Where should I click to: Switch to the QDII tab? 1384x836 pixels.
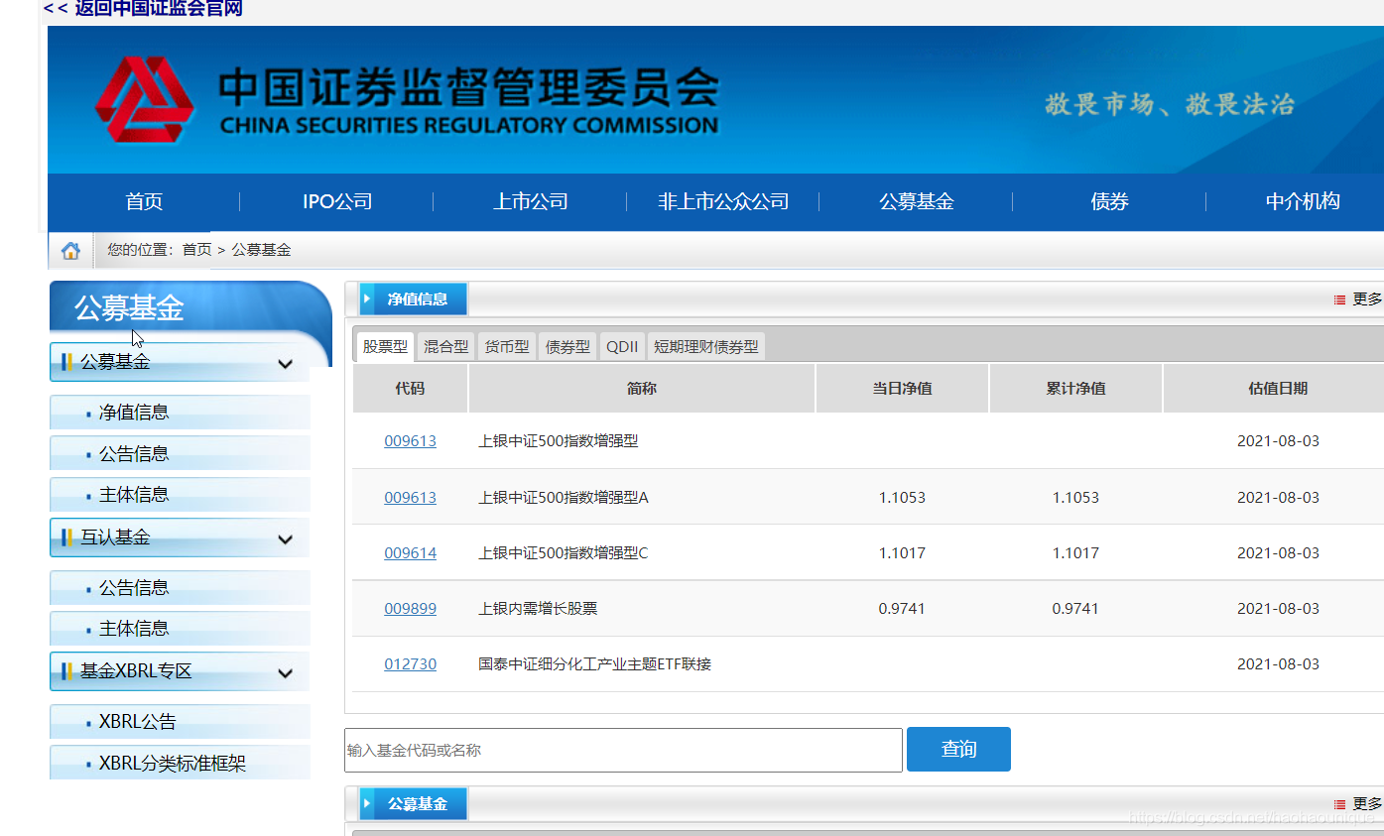(x=622, y=347)
